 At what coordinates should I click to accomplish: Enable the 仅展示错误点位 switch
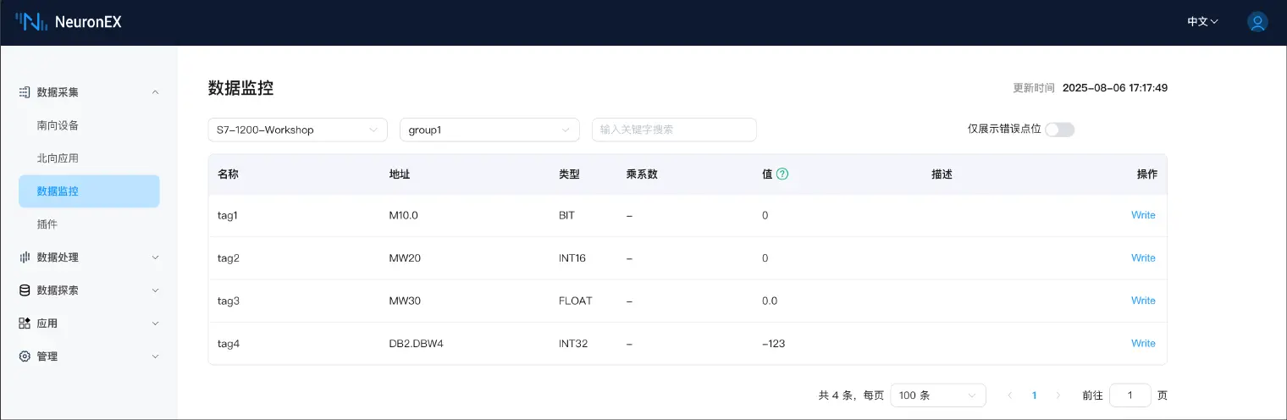[1059, 130]
